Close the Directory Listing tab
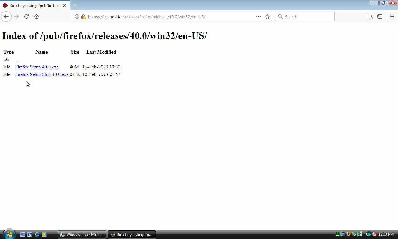The height and width of the screenshot is (239, 398). 64,6
